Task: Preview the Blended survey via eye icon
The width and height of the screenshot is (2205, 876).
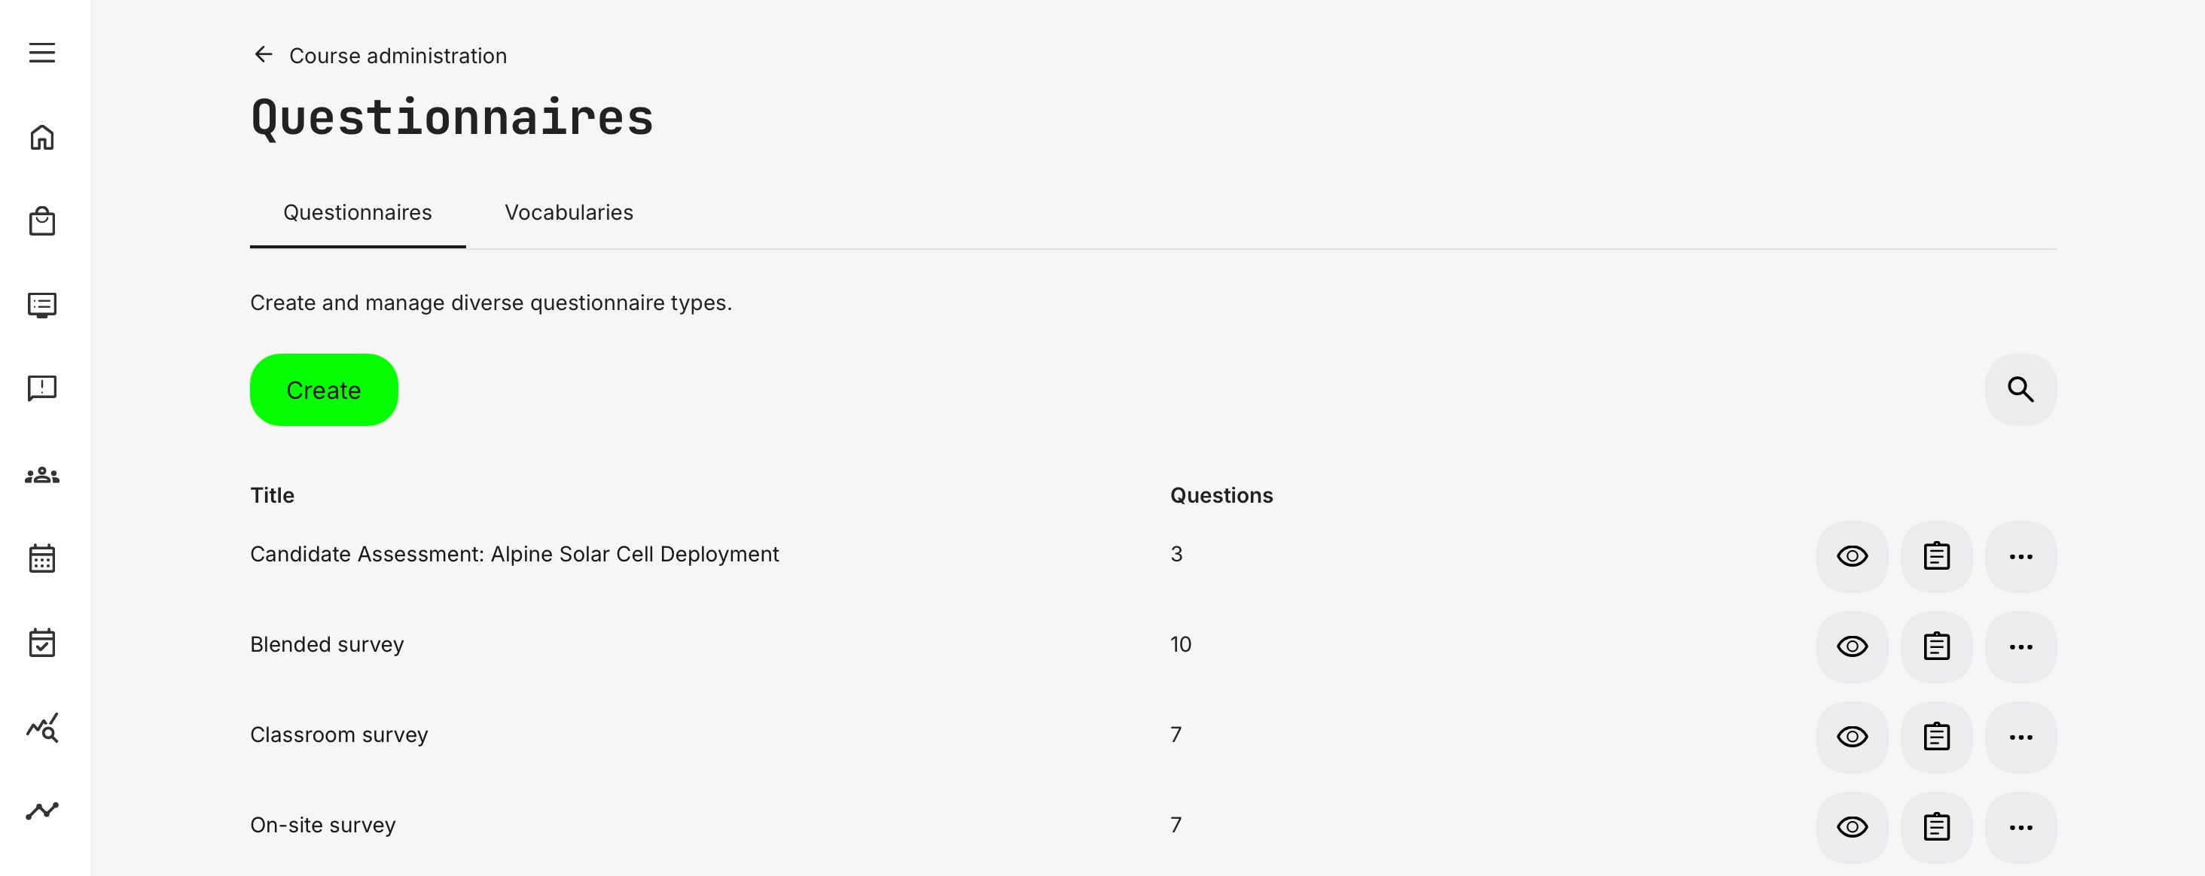Action: click(x=1852, y=646)
